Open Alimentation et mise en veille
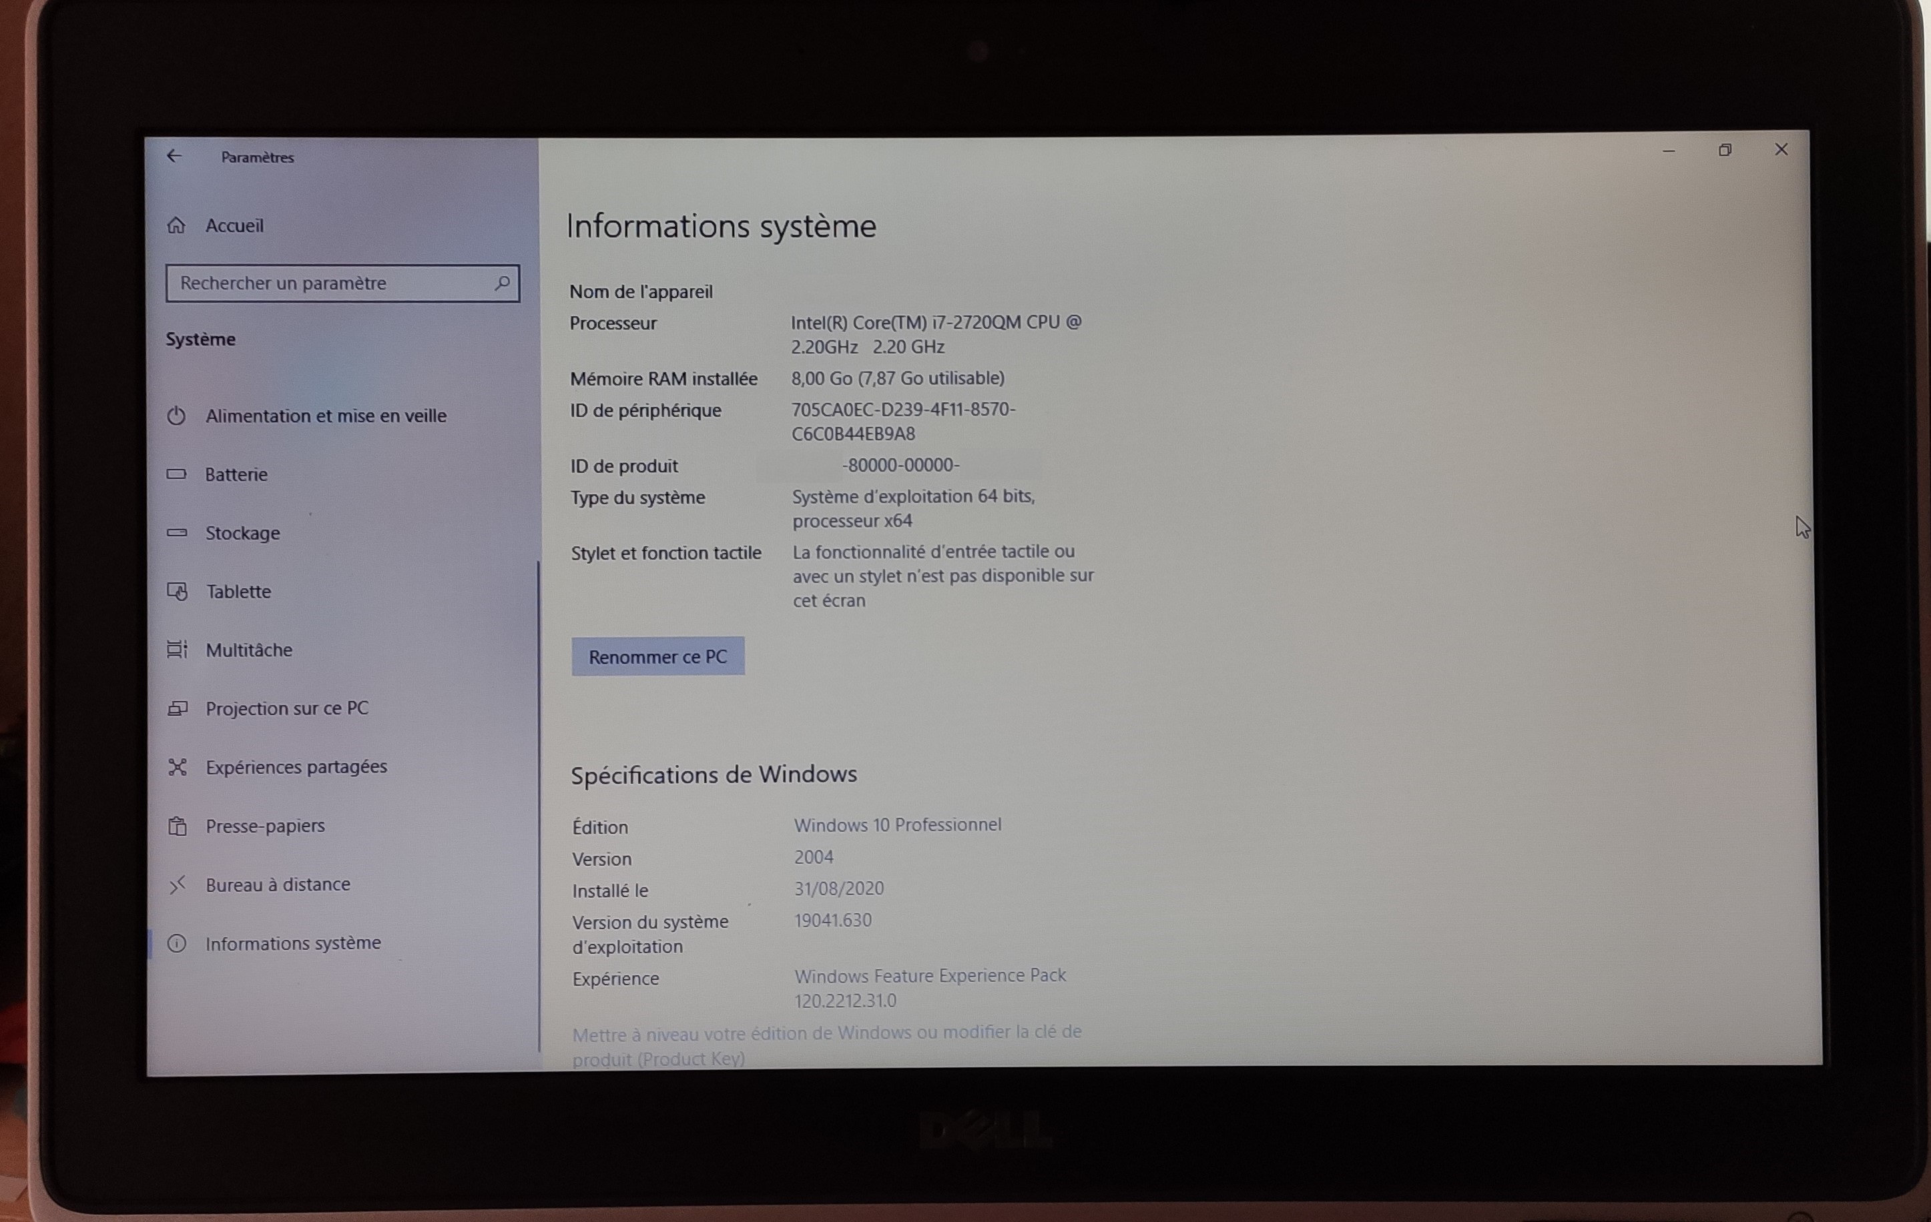The width and height of the screenshot is (1931, 1222). [326, 416]
